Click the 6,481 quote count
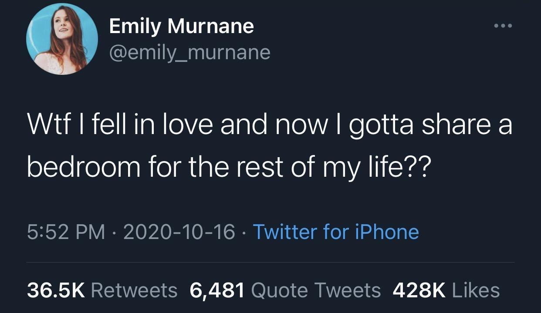This screenshot has height=313, width=541. pyautogui.click(x=217, y=290)
